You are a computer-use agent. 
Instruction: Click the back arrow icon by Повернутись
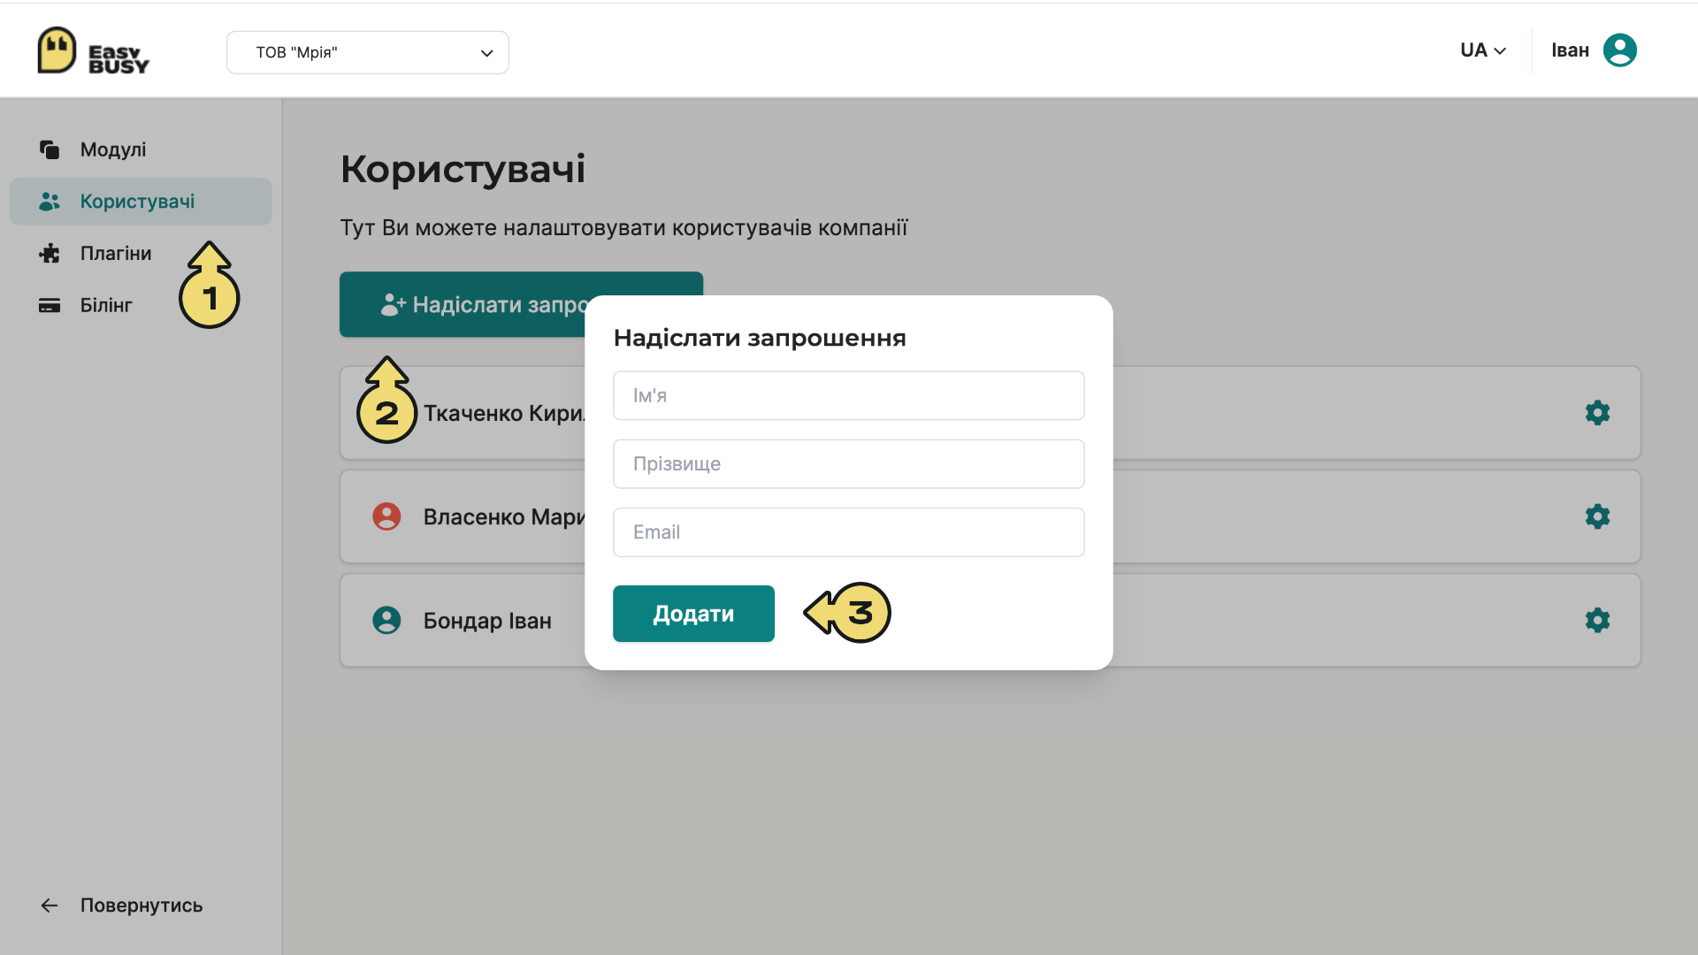click(x=50, y=905)
